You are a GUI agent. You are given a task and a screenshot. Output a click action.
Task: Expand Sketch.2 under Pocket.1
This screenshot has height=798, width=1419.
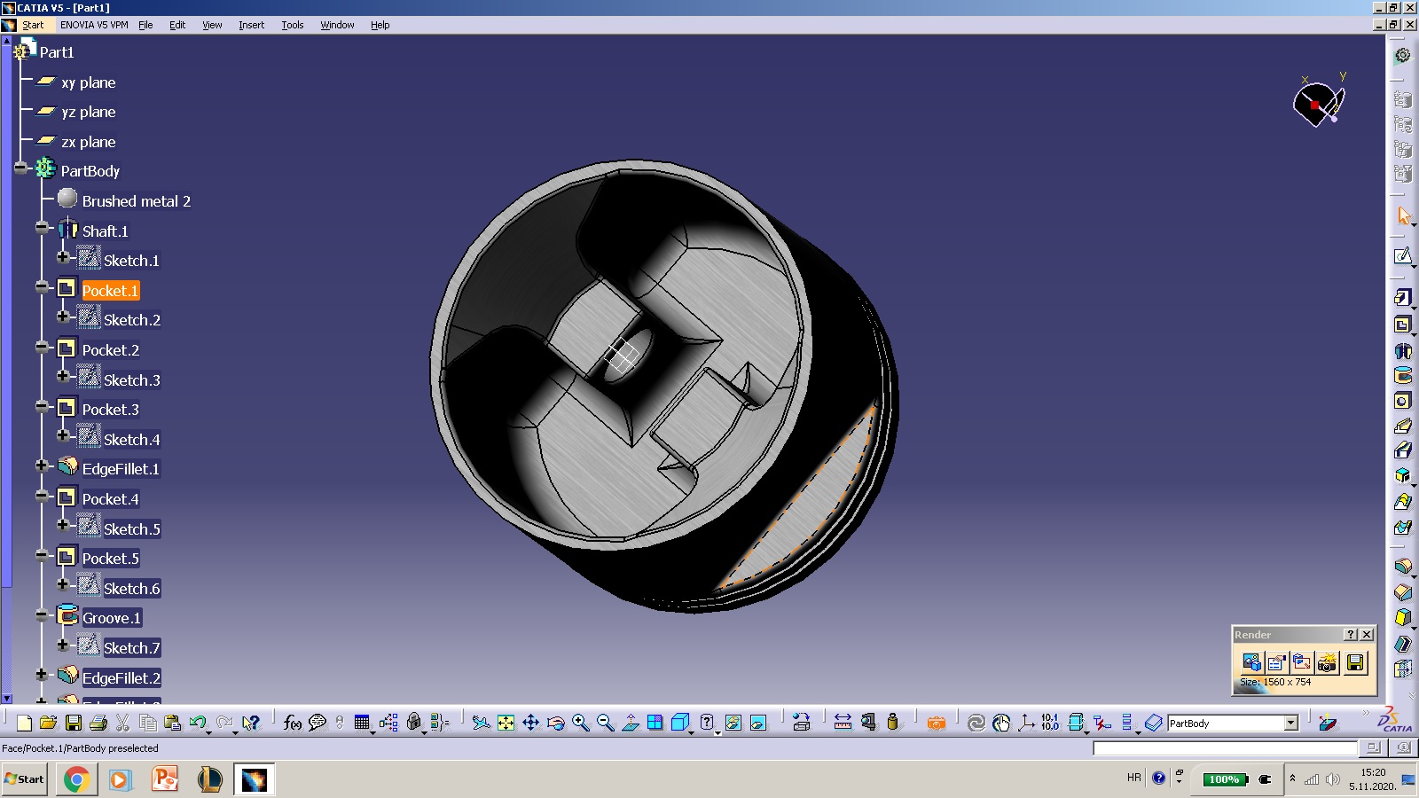[x=62, y=317]
